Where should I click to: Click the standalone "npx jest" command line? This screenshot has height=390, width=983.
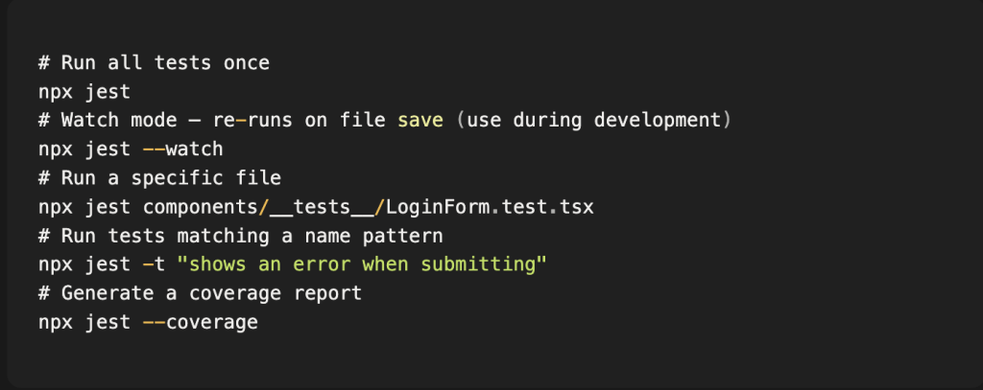point(84,92)
